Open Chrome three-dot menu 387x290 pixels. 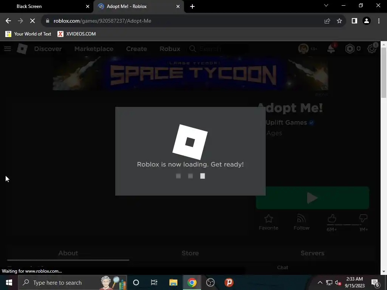click(379, 21)
